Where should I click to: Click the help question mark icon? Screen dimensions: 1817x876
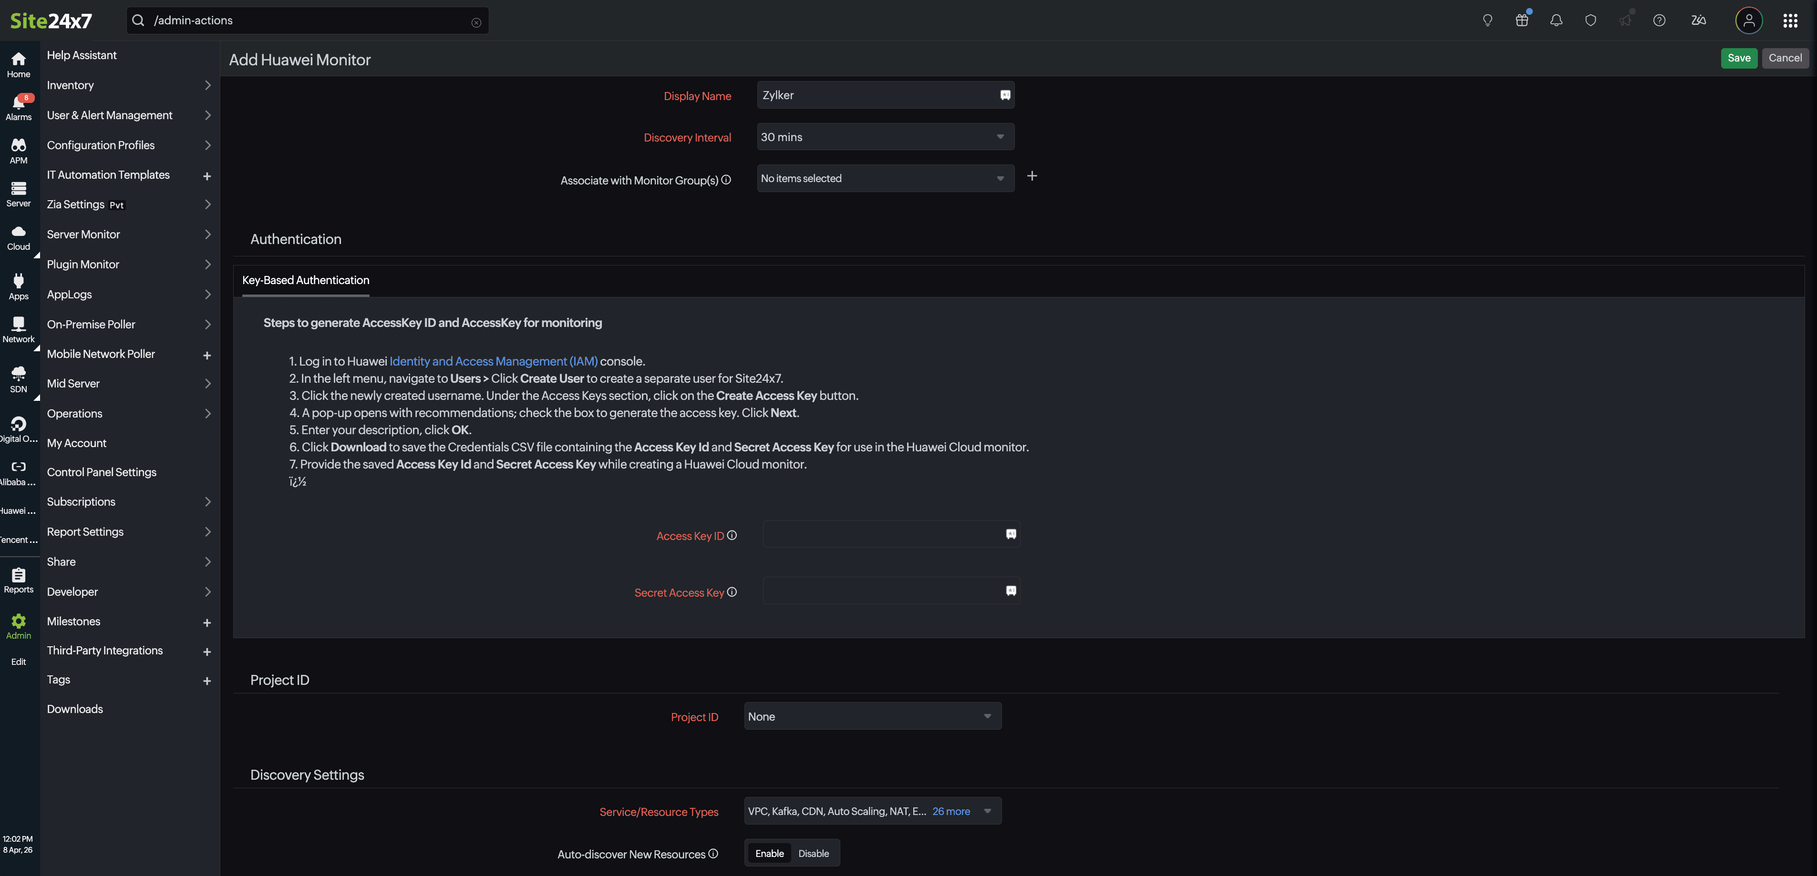[1659, 20]
